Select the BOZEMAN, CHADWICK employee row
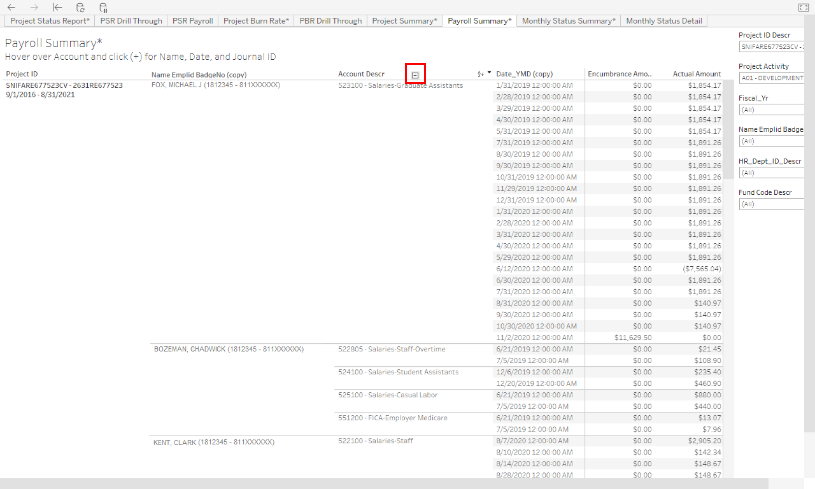This screenshot has width=815, height=489. 229,349
